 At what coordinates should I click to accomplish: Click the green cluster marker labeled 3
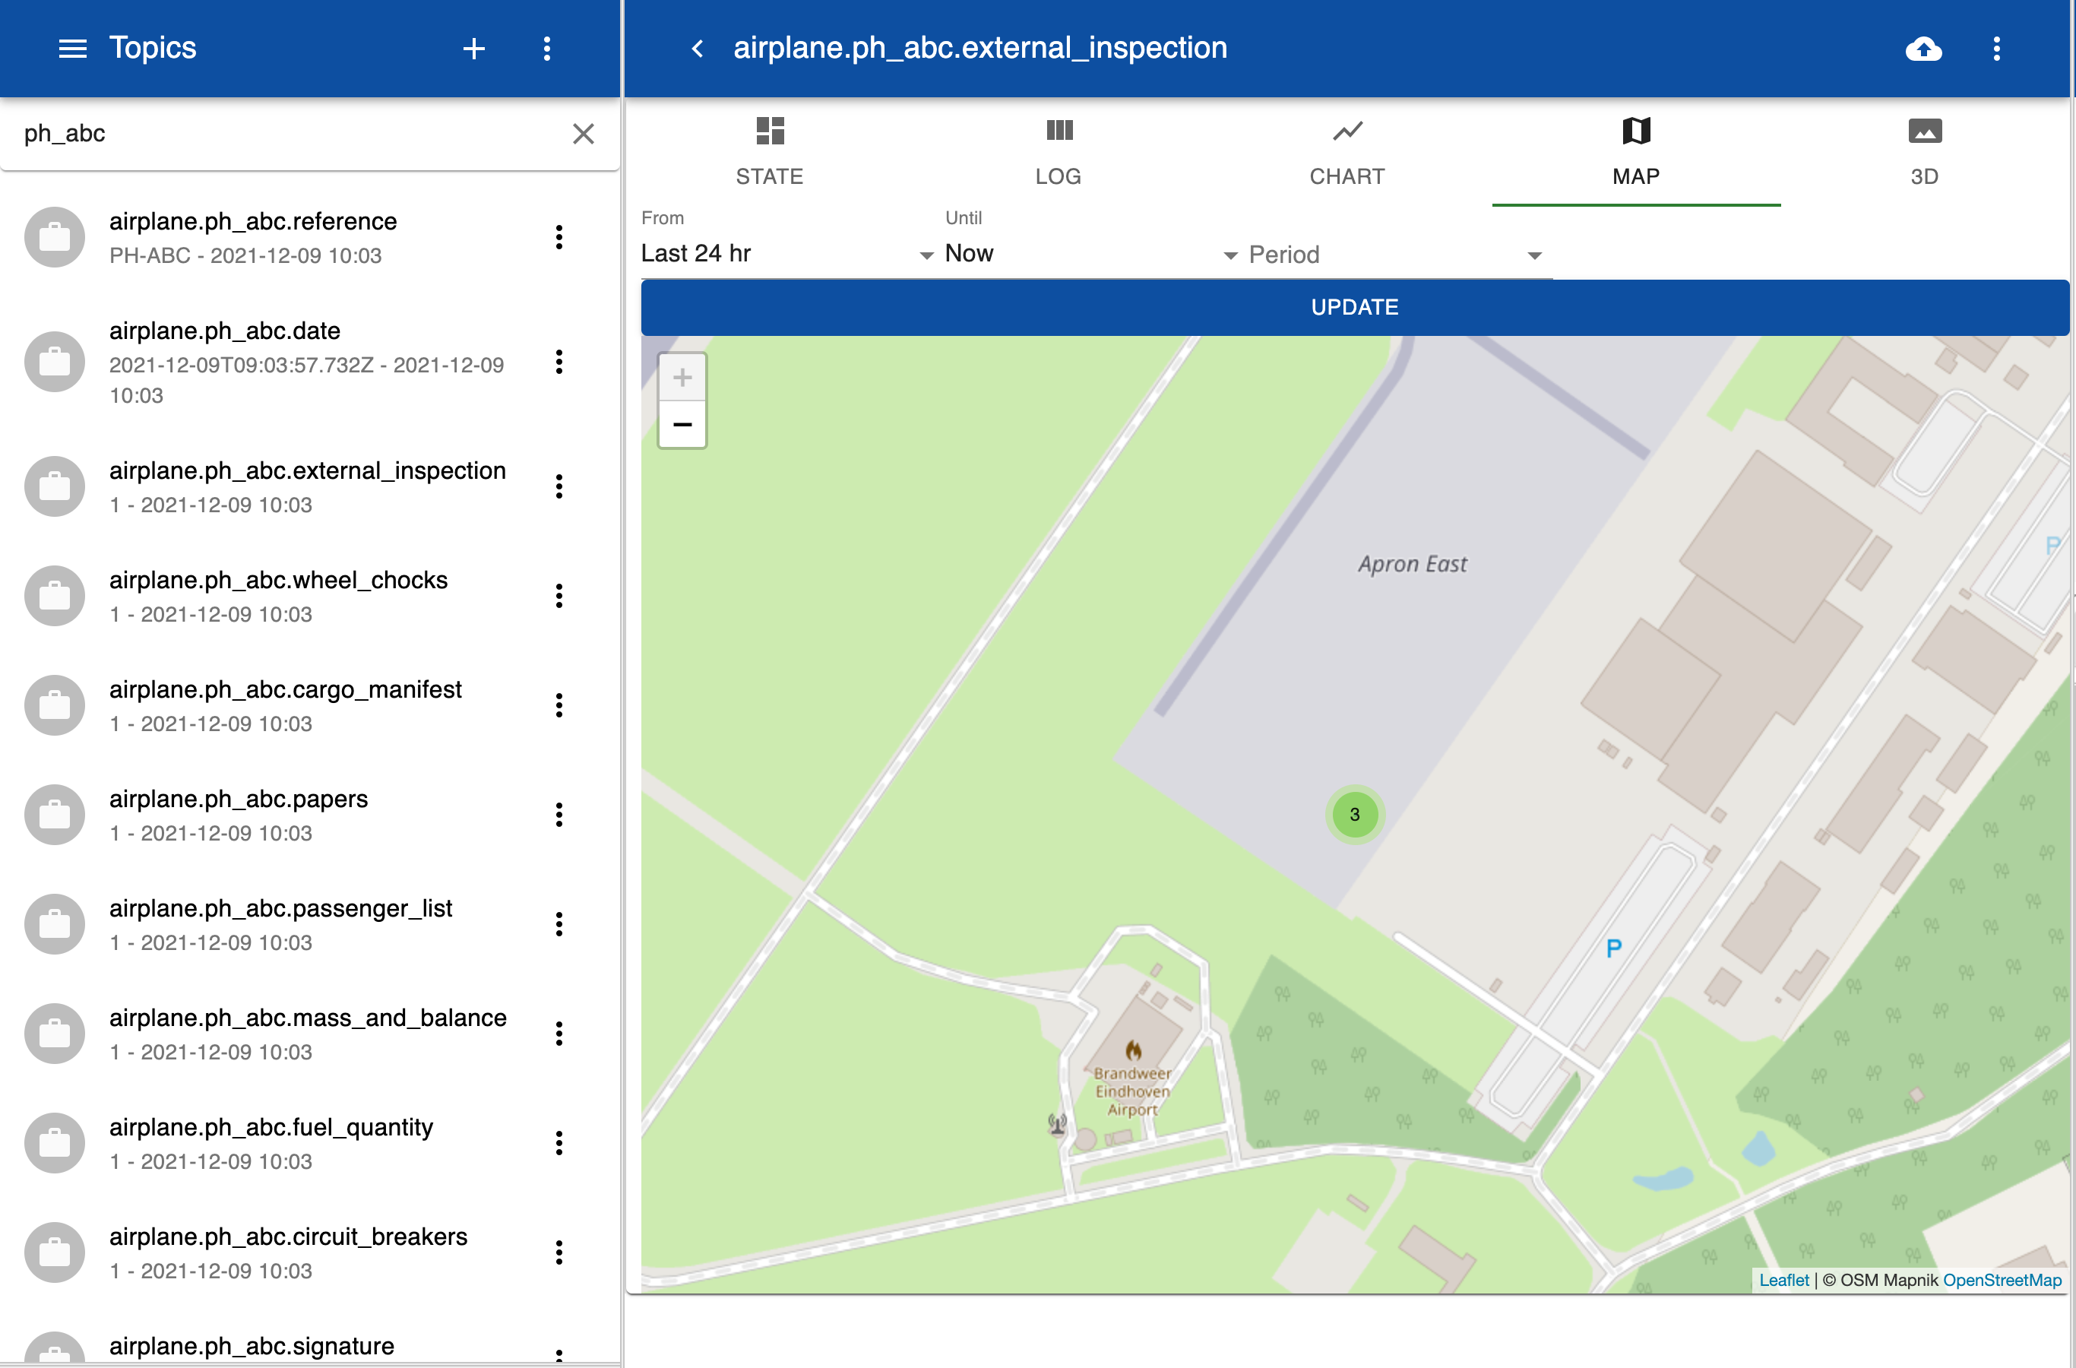pyautogui.click(x=1354, y=814)
